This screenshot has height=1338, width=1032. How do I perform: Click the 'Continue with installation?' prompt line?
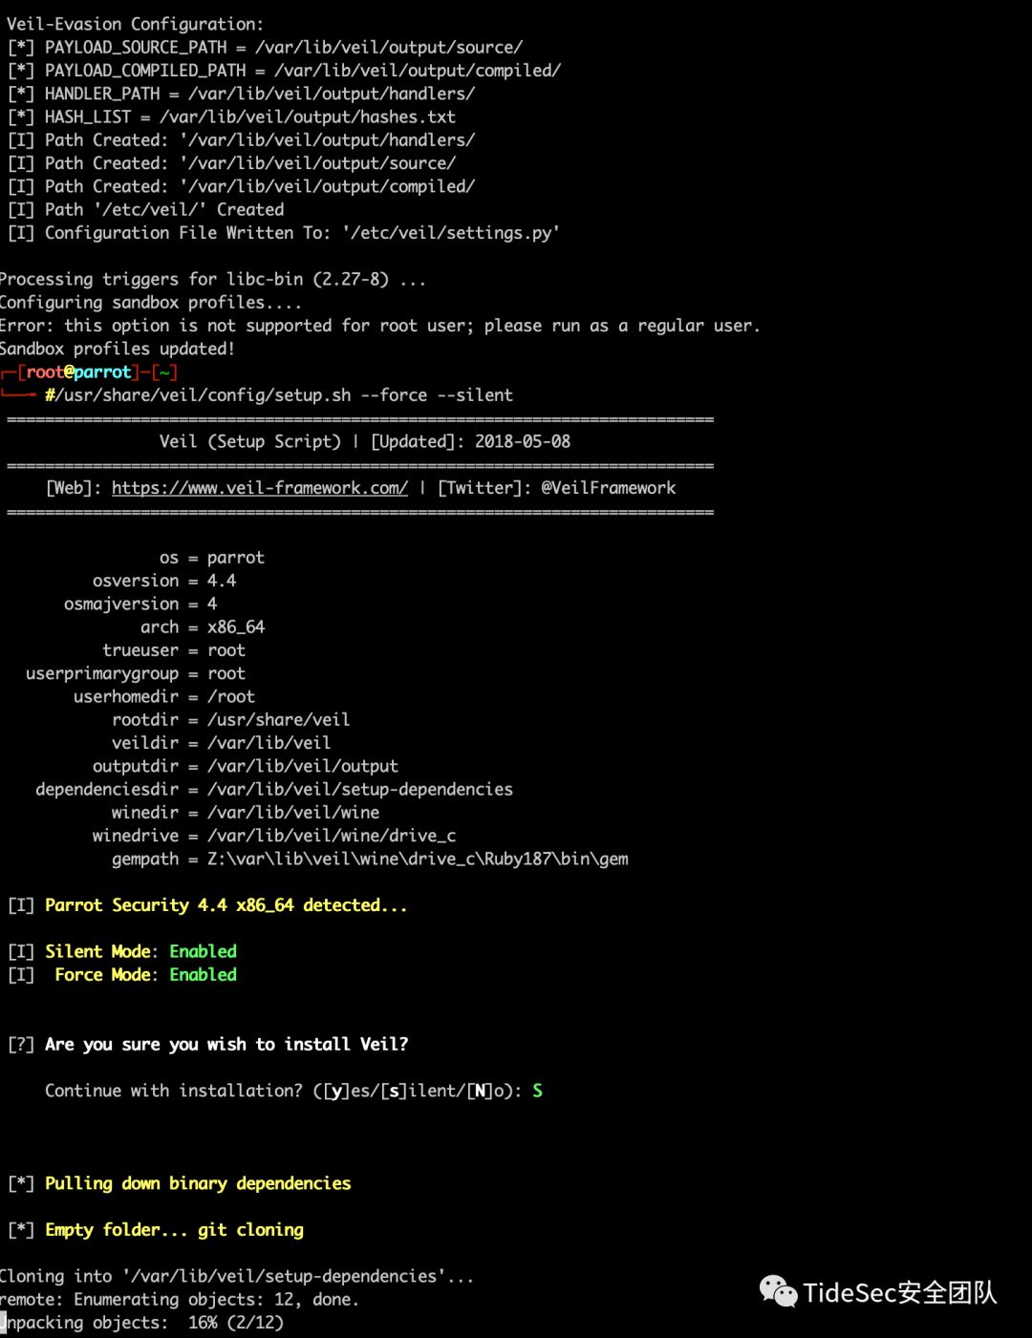293,1092
